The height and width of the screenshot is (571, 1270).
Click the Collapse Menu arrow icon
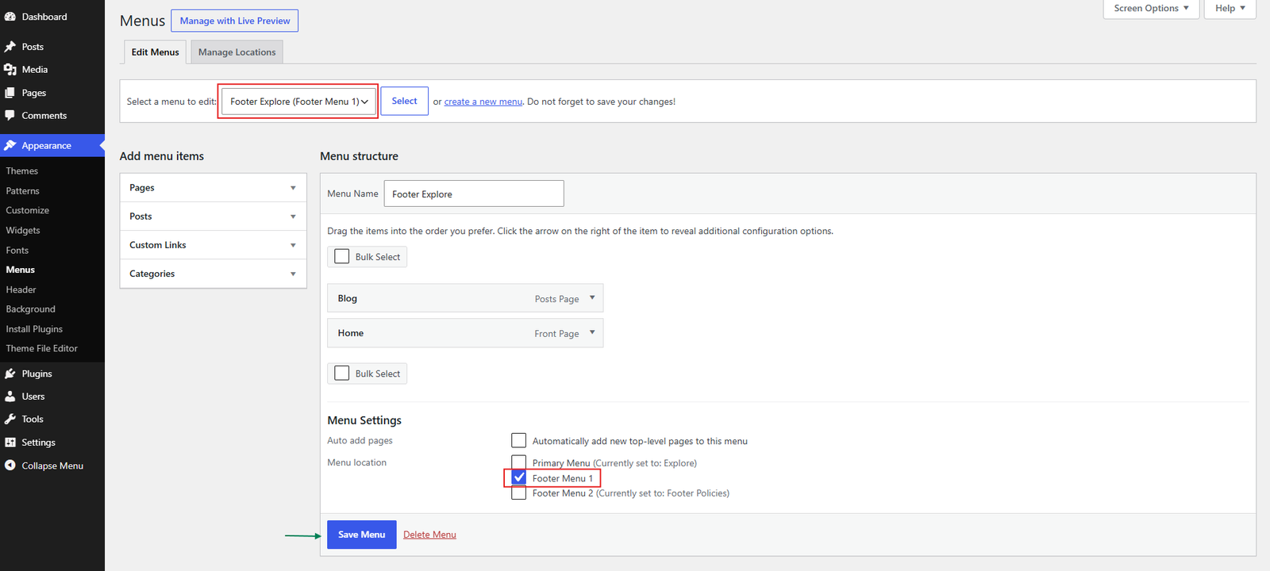click(x=10, y=466)
